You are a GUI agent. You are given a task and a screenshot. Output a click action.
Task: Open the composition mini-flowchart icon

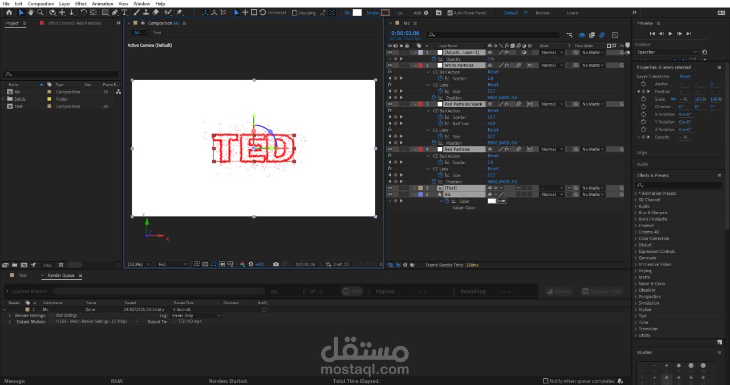pos(570,35)
